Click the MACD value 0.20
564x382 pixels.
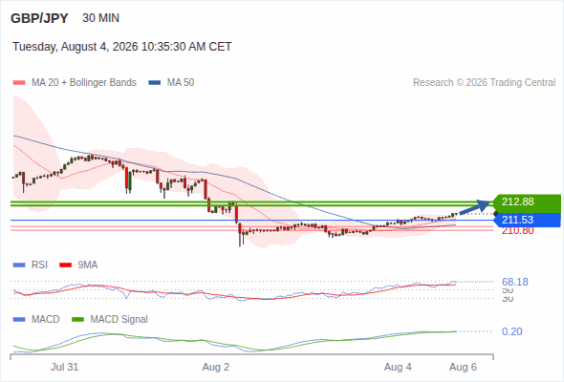tap(511, 331)
